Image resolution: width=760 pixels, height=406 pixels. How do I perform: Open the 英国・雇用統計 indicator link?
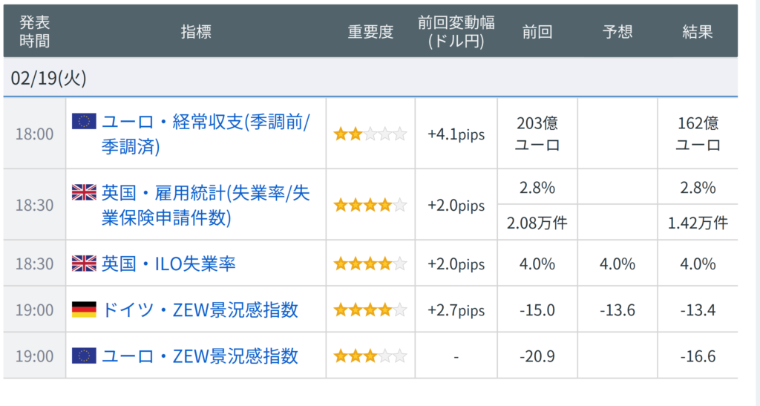click(x=206, y=205)
